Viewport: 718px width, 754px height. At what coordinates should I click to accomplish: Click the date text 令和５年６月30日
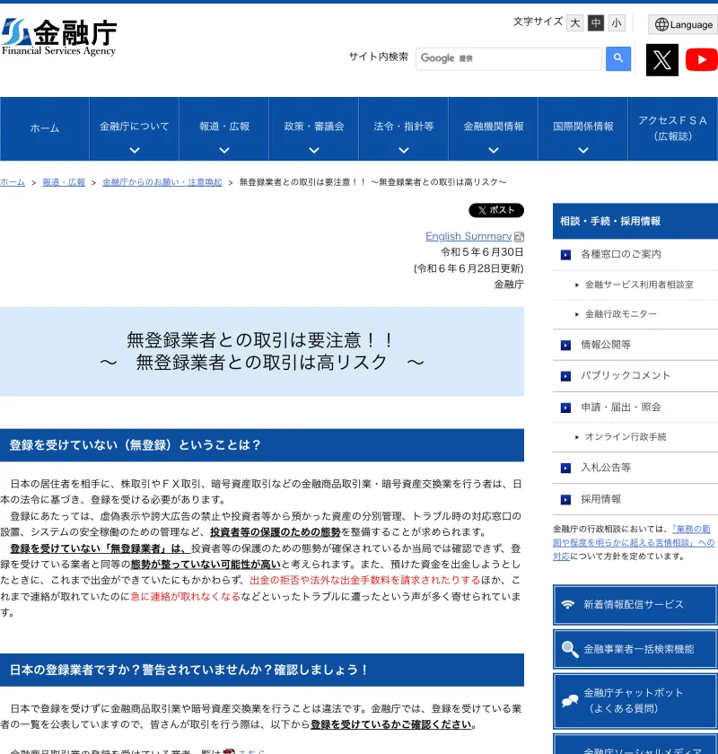pyautogui.click(x=482, y=252)
